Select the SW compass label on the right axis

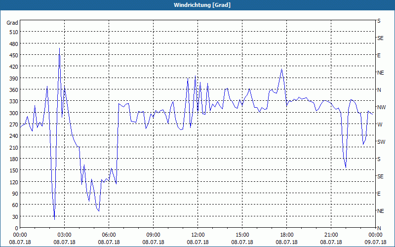381,142
